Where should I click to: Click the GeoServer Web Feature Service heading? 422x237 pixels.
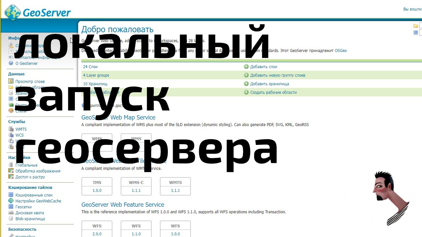click(x=123, y=205)
